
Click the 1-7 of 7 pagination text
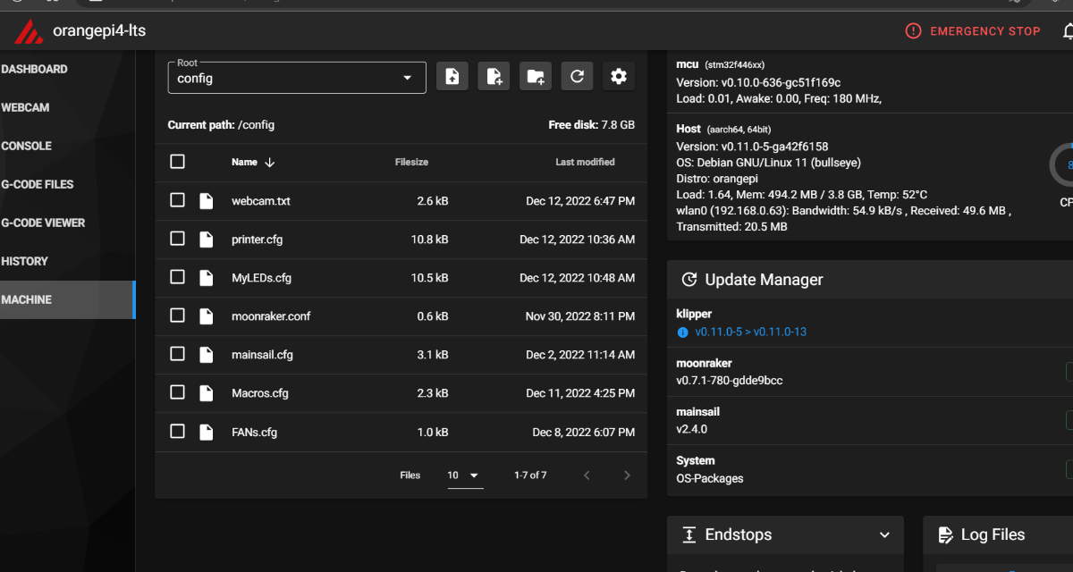[x=530, y=475]
